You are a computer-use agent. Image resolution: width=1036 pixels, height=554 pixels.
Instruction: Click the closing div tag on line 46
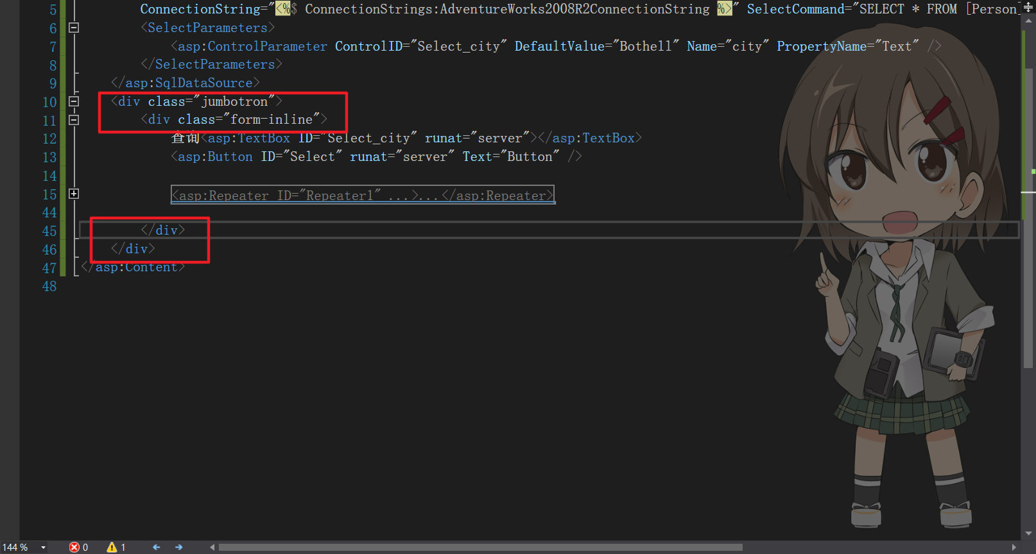pyautogui.click(x=133, y=249)
